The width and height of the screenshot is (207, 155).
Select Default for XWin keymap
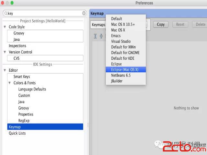tap(126, 47)
